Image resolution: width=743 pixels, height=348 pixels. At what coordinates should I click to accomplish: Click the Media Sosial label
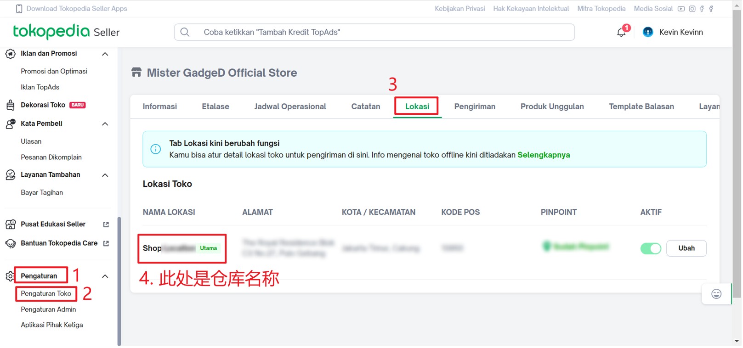point(653,9)
